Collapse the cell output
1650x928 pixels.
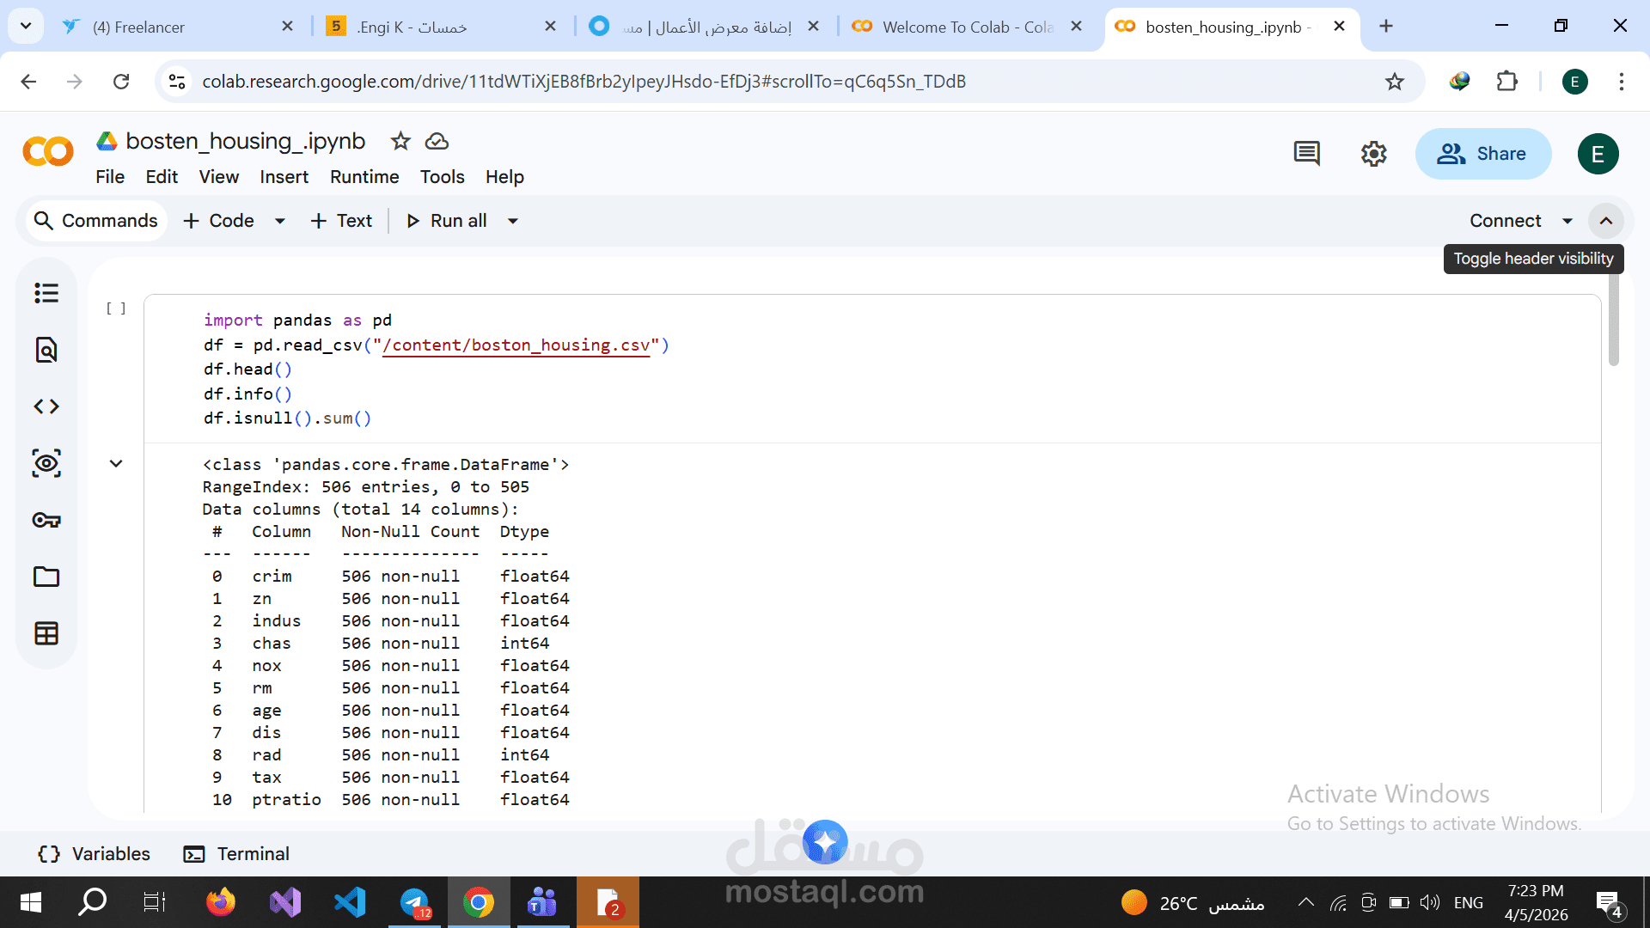point(116,463)
